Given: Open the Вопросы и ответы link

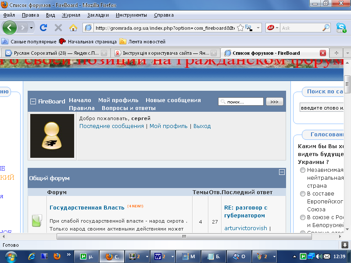Looking at the screenshot, I should (x=129, y=108).
